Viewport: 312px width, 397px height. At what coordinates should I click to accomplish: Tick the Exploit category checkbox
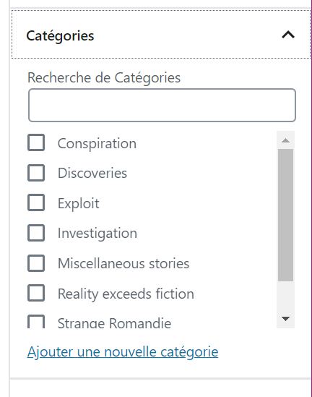(36, 202)
